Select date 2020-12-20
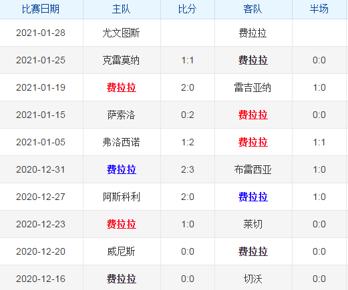The image size is (348, 290). 41,251
